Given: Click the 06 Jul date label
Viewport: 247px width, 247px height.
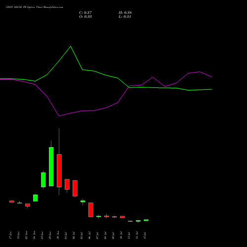Looking at the screenshot, I should point(89,236).
